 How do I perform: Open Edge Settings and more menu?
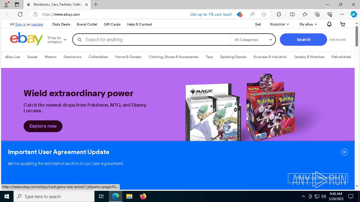342,14
